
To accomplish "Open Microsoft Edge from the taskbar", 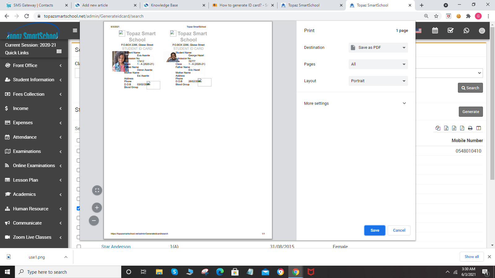I will coord(220,272).
